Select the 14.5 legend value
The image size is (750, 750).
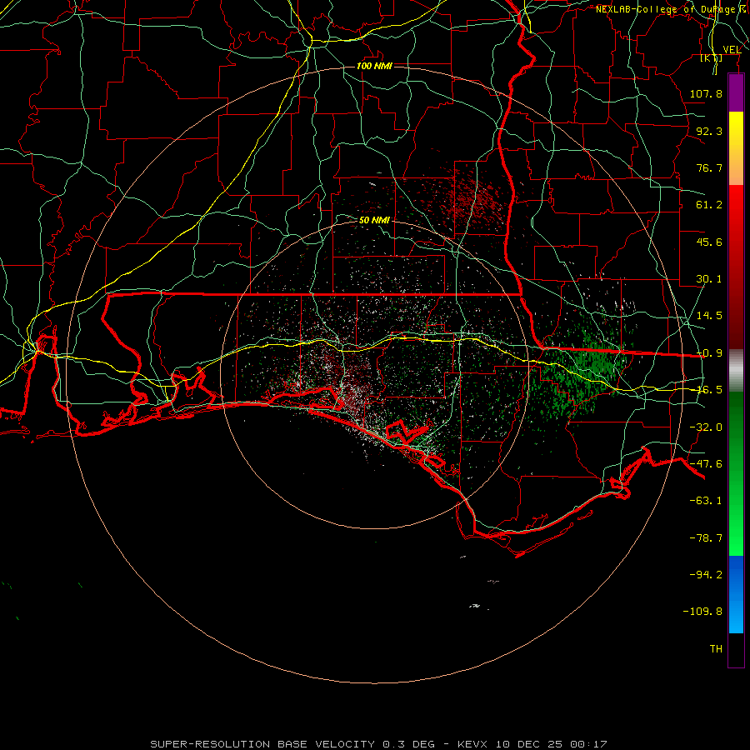click(709, 316)
